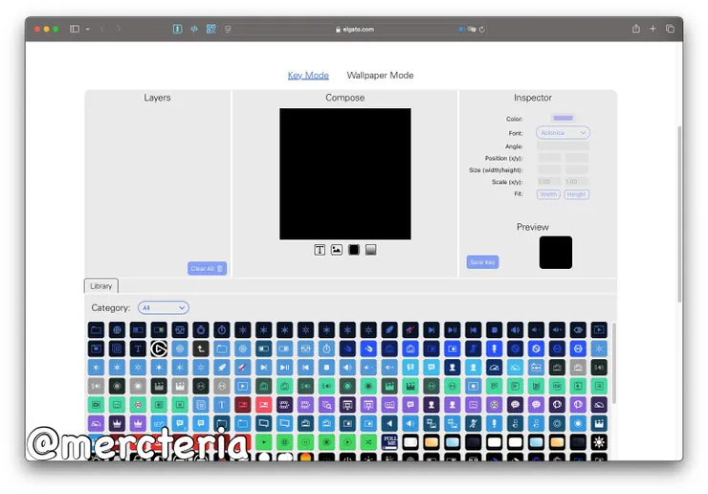Select the dark navy globe icon
Viewport: 708px width, 494px height.
coord(117,330)
